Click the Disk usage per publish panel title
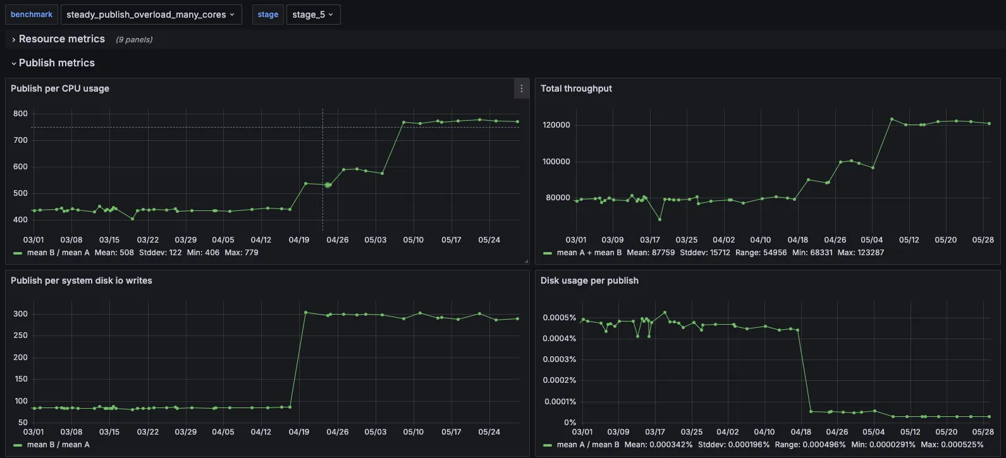1006x458 pixels. (589, 280)
